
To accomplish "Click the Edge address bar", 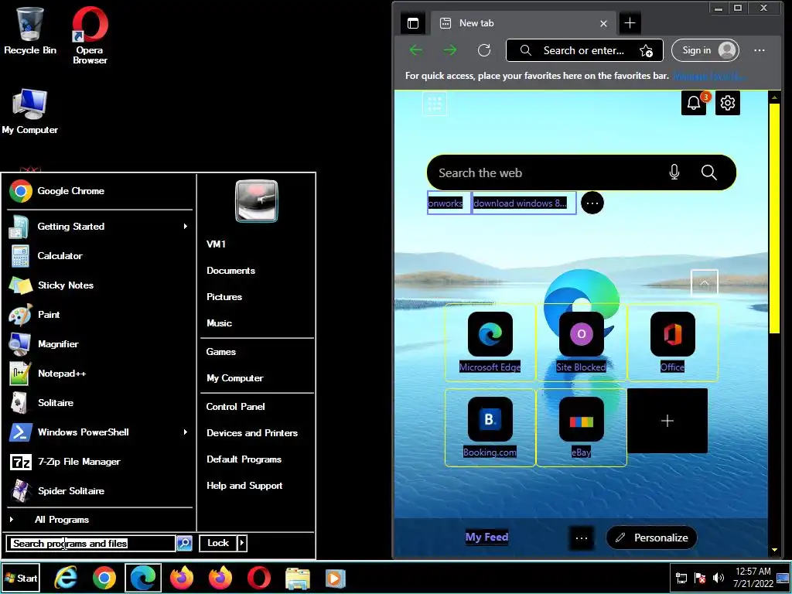I will point(585,50).
